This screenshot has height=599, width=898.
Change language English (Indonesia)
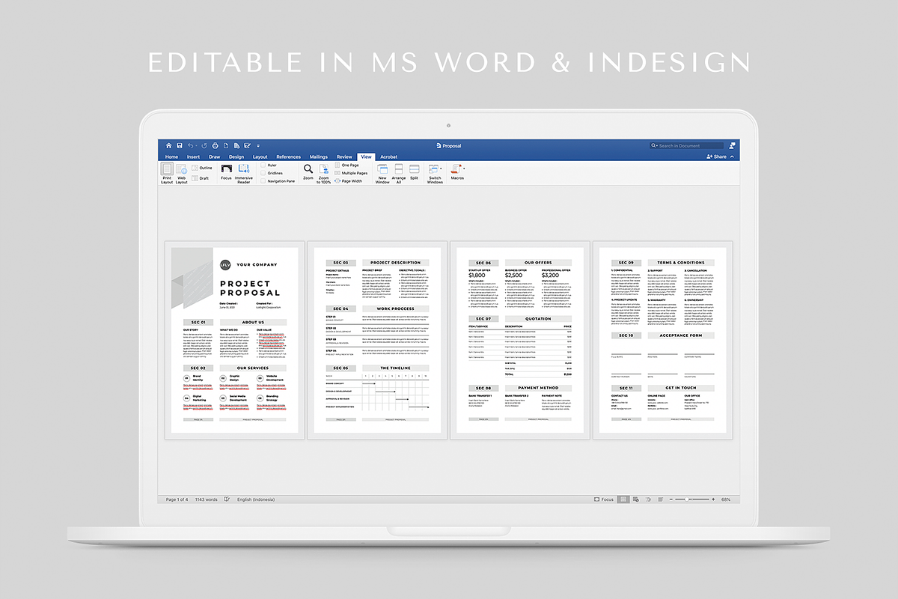tap(255, 499)
